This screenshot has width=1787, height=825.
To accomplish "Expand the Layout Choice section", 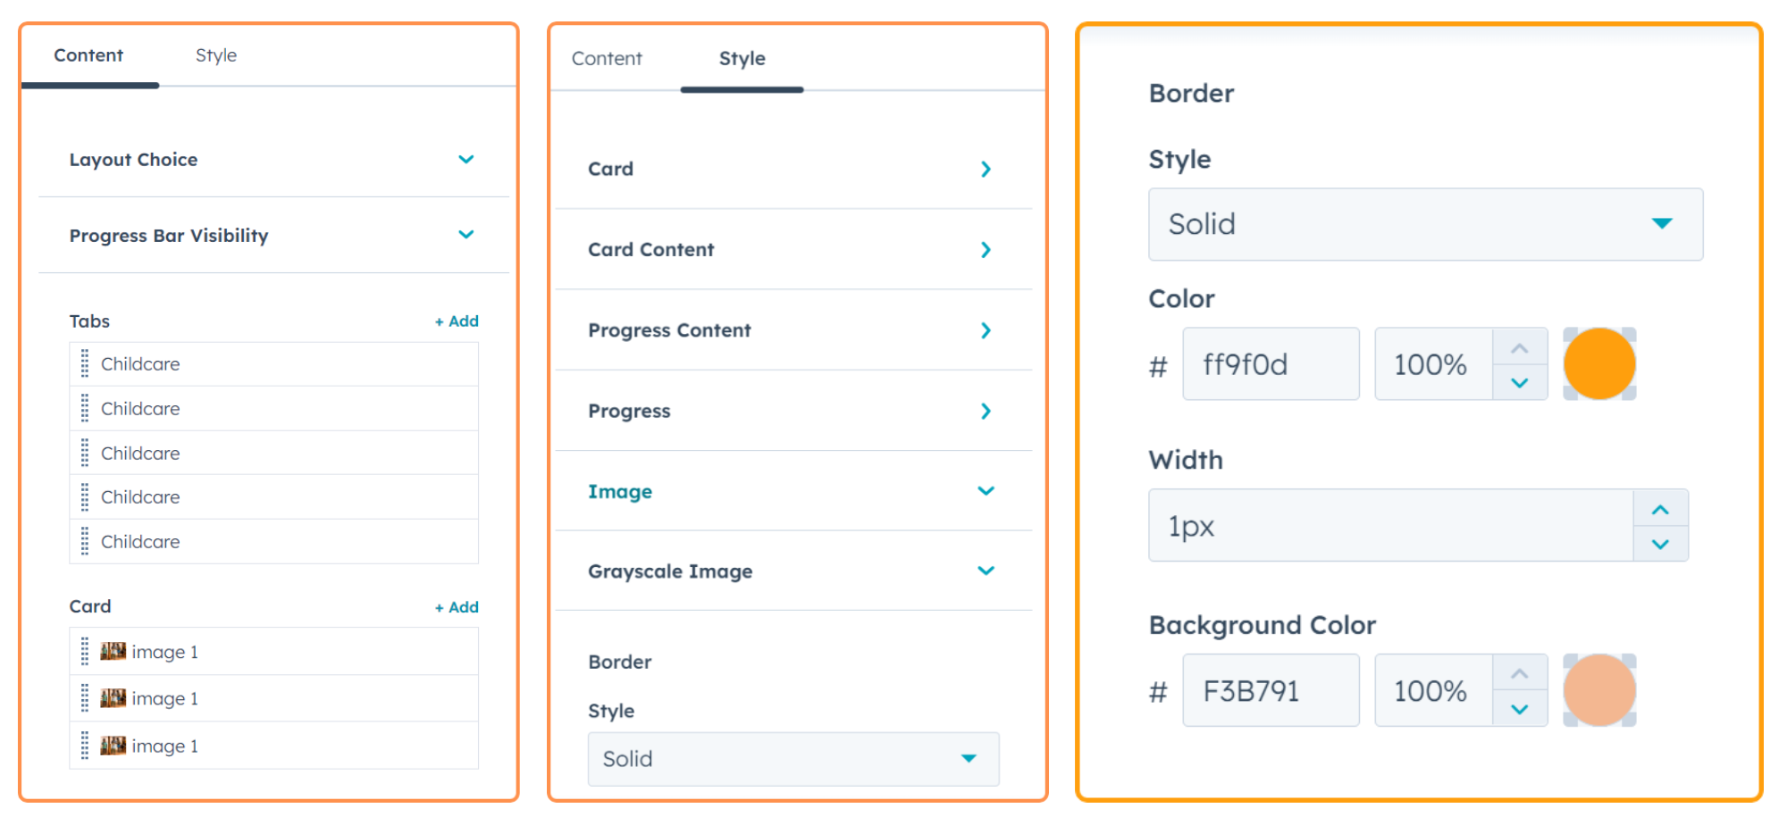I will pos(466,160).
